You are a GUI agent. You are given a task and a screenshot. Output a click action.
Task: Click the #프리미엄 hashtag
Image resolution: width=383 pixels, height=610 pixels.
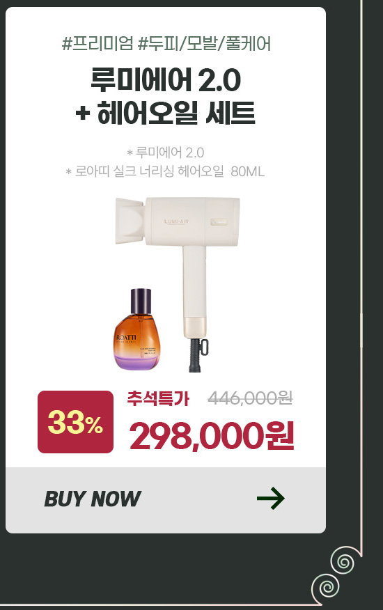click(97, 44)
